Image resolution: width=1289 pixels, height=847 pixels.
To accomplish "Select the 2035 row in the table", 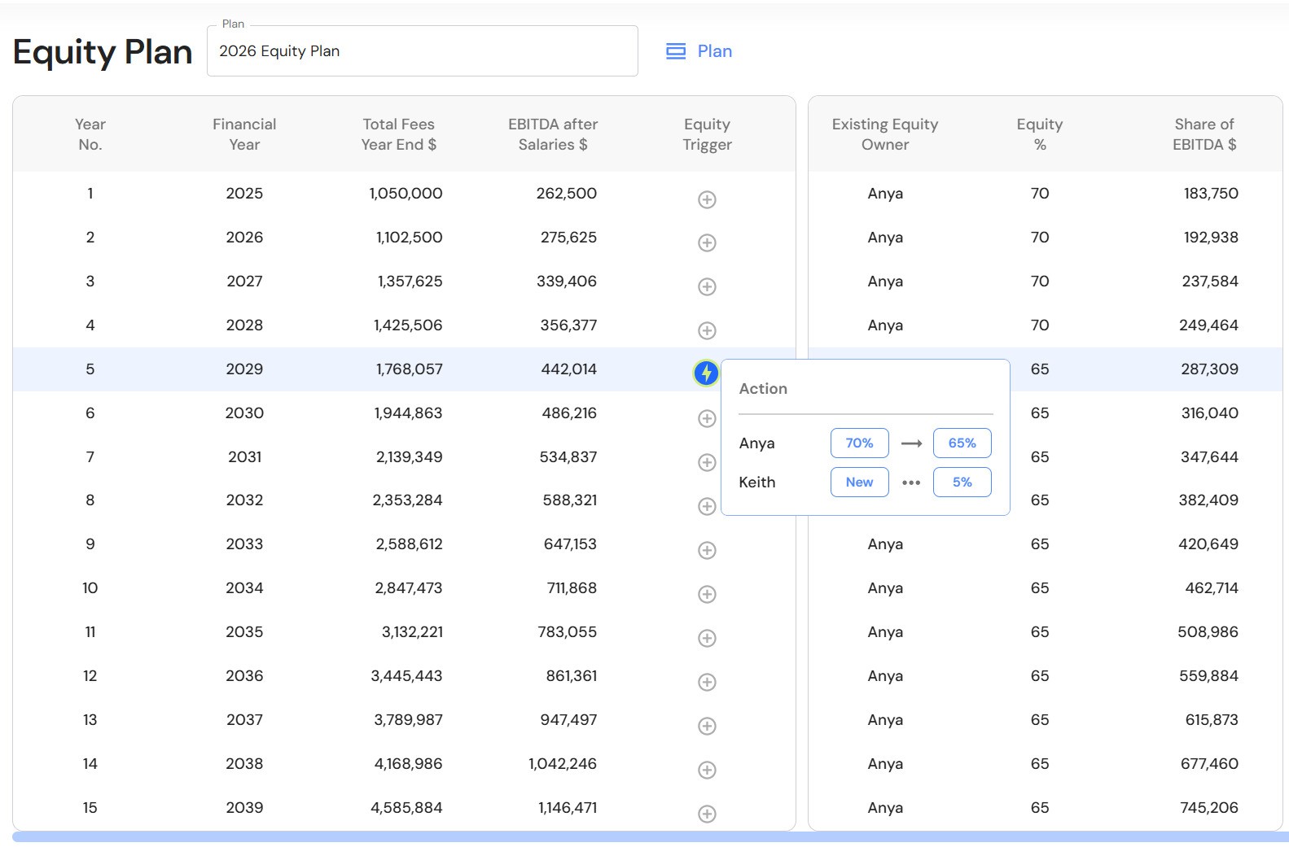I will point(244,632).
